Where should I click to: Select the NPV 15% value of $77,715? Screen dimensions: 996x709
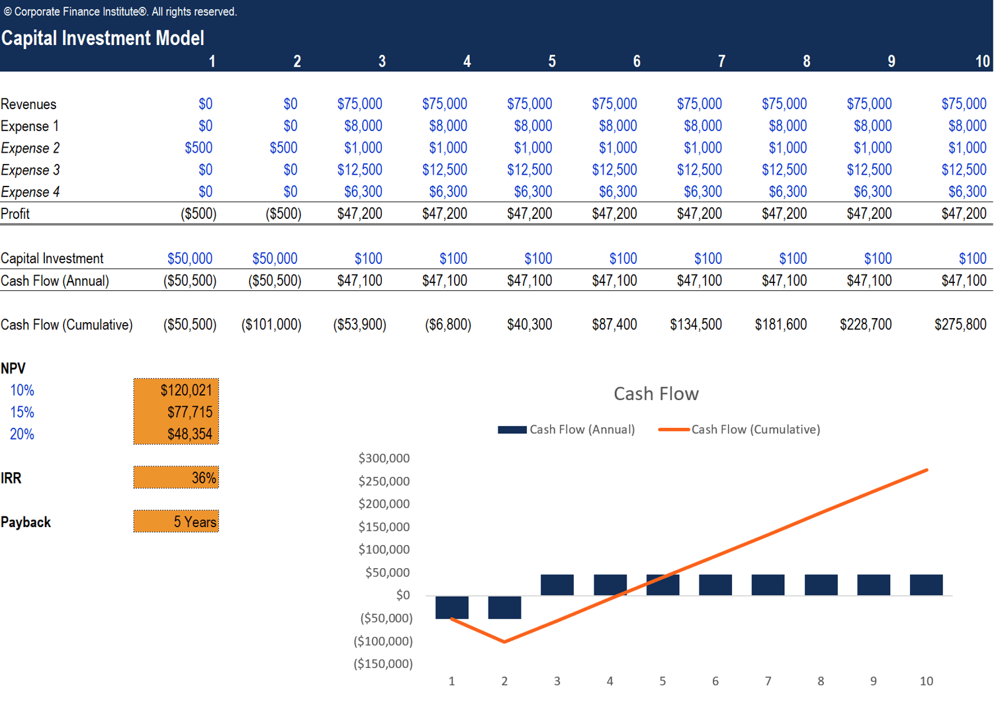point(175,411)
